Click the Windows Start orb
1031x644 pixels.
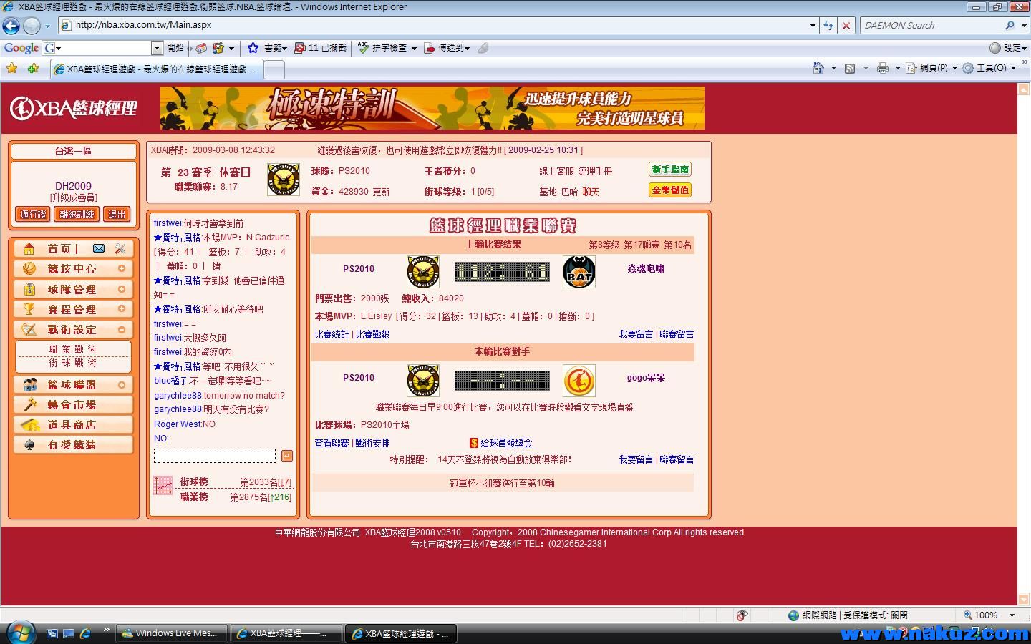(x=20, y=632)
